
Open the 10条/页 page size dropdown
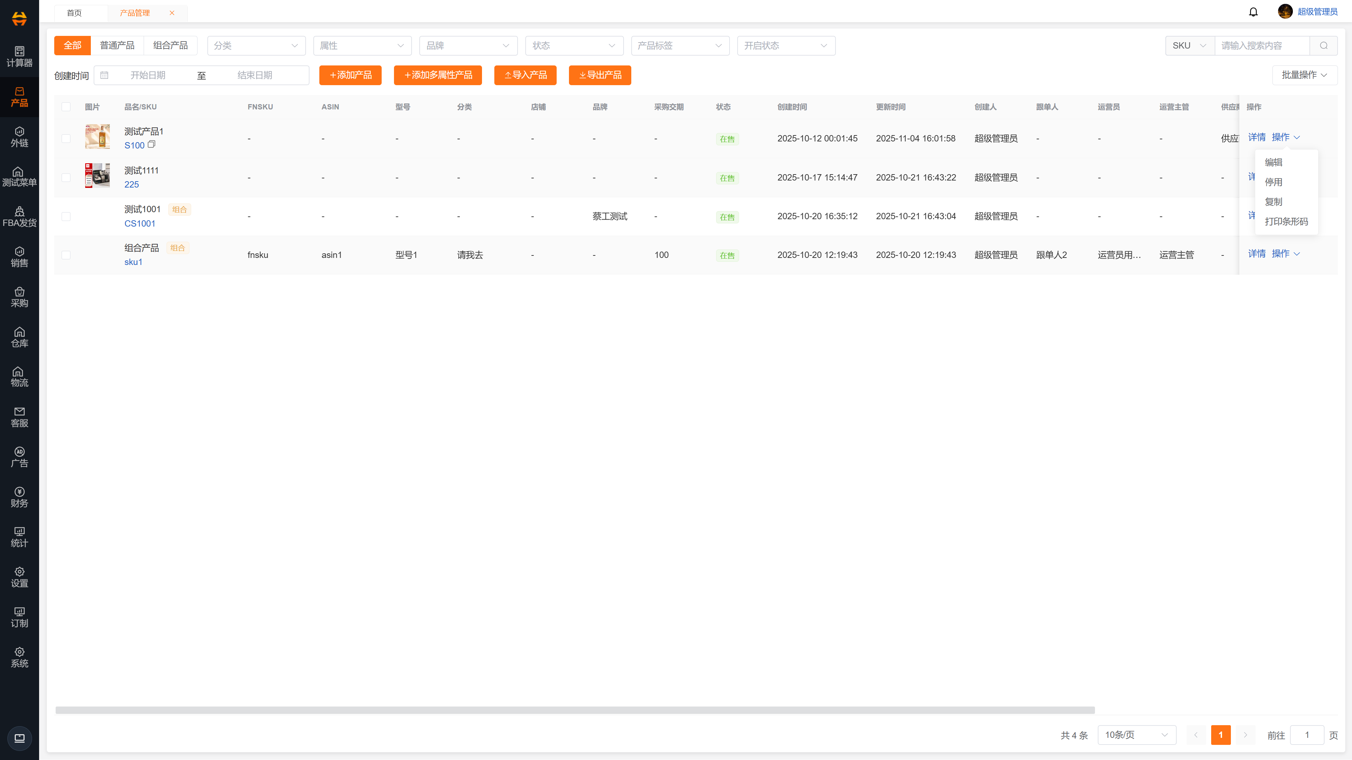point(1136,735)
